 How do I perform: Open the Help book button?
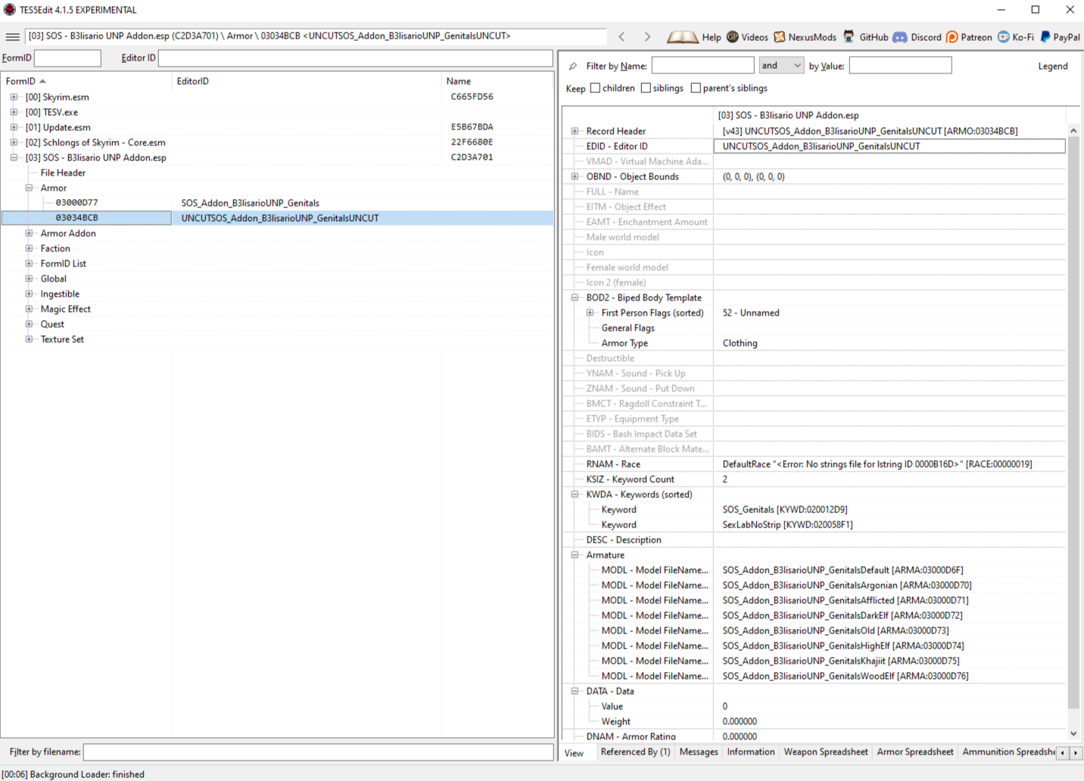(694, 37)
